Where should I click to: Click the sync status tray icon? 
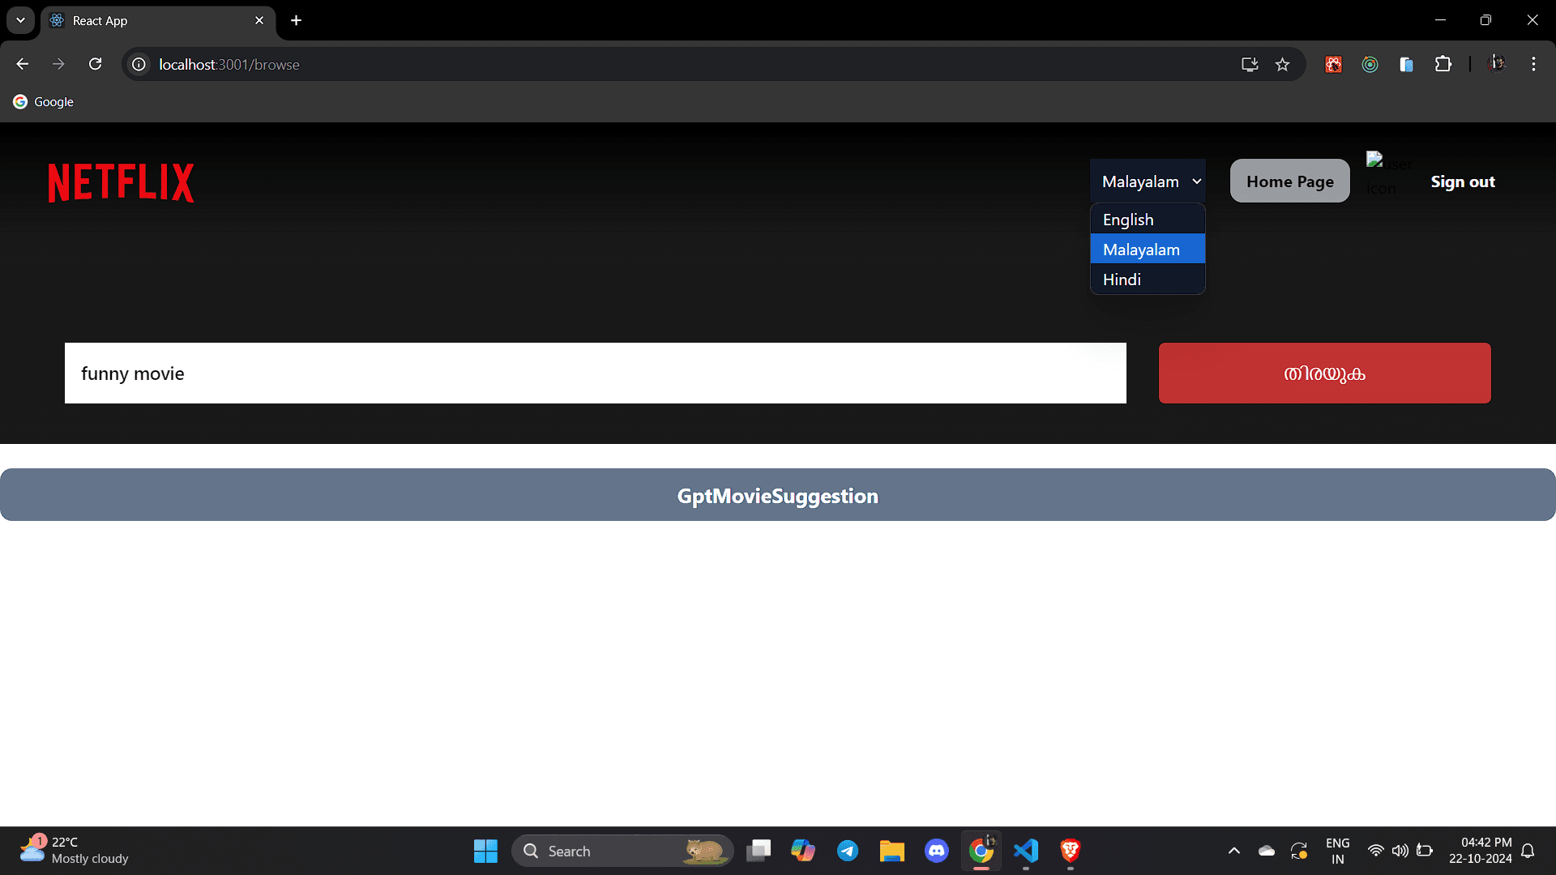[x=1299, y=851]
